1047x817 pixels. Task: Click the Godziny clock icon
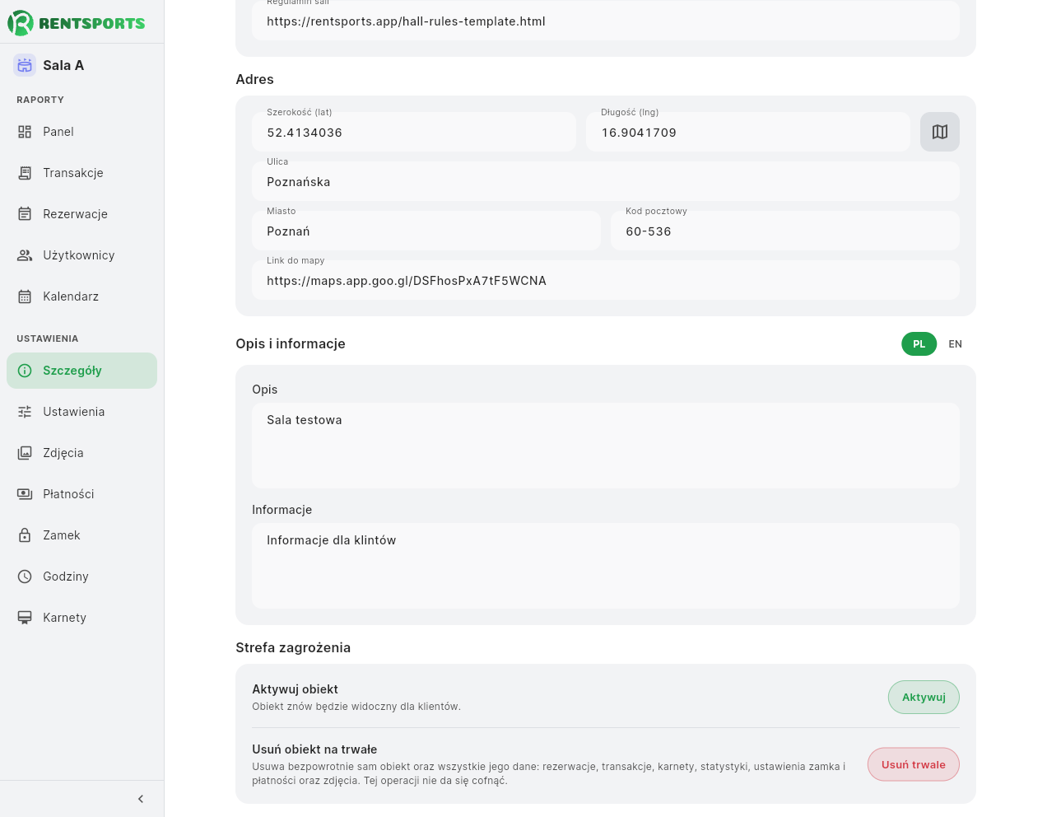[25, 577]
